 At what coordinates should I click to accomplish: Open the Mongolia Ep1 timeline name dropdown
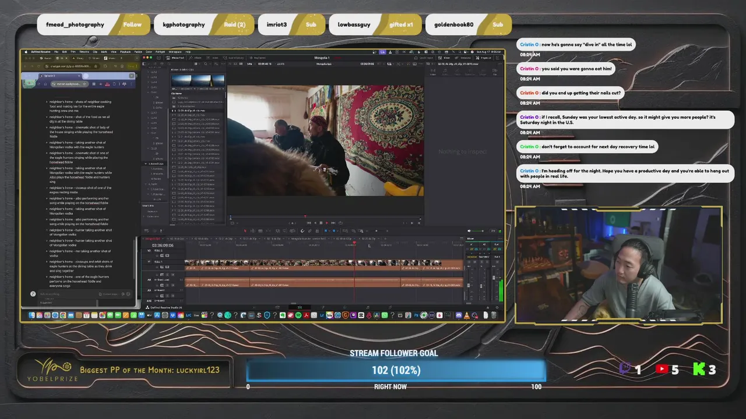pos(325,64)
